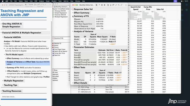This screenshot has width=190, height=106.
Task: Open the Response Sales Vol red triangle menu
Action: click(73, 9)
